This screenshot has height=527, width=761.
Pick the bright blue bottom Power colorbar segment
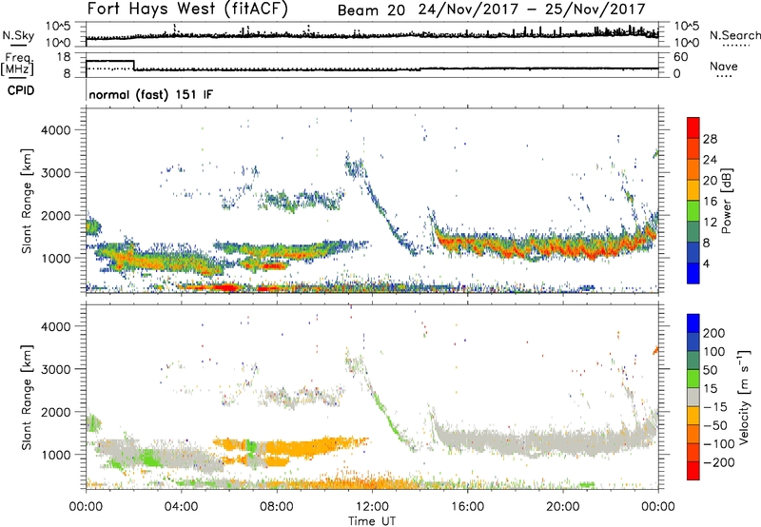693,273
